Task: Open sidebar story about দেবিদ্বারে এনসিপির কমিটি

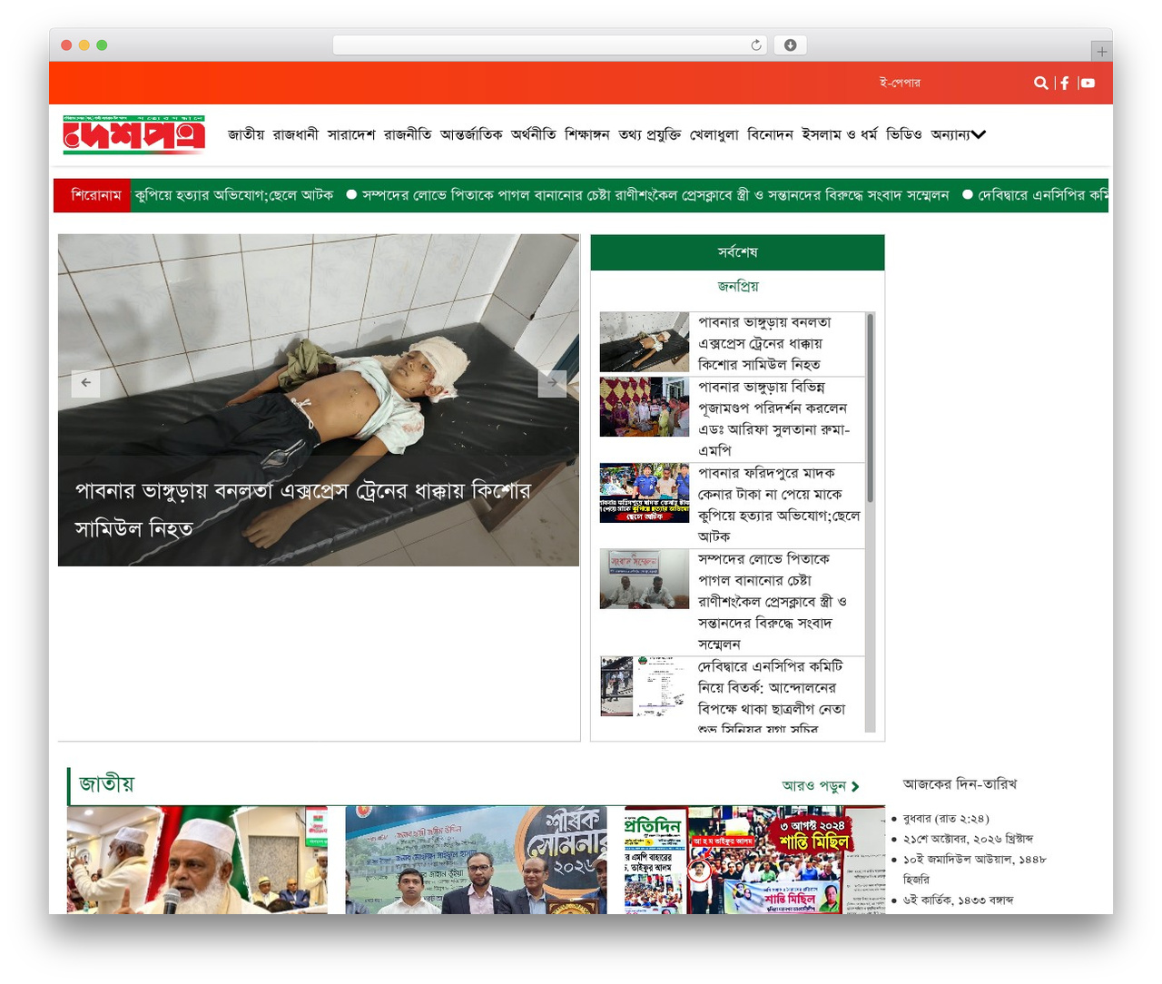Action: (772, 697)
